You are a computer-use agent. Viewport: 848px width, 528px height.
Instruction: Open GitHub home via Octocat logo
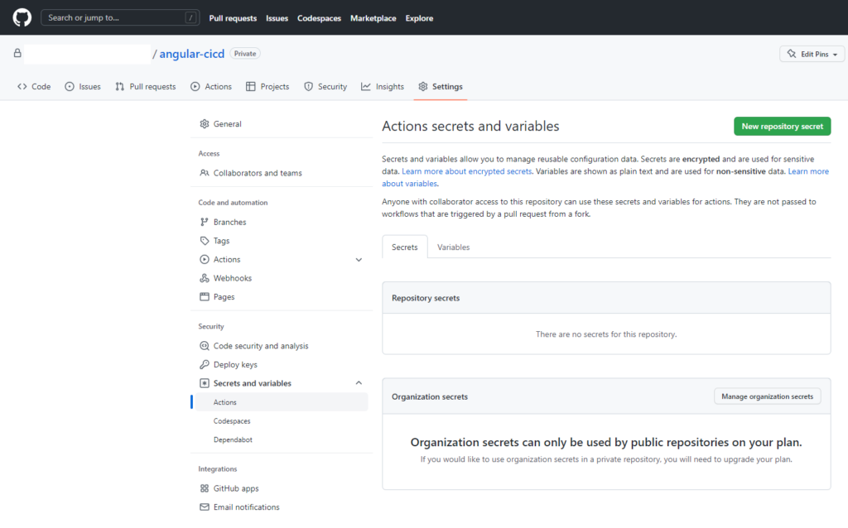click(x=22, y=18)
